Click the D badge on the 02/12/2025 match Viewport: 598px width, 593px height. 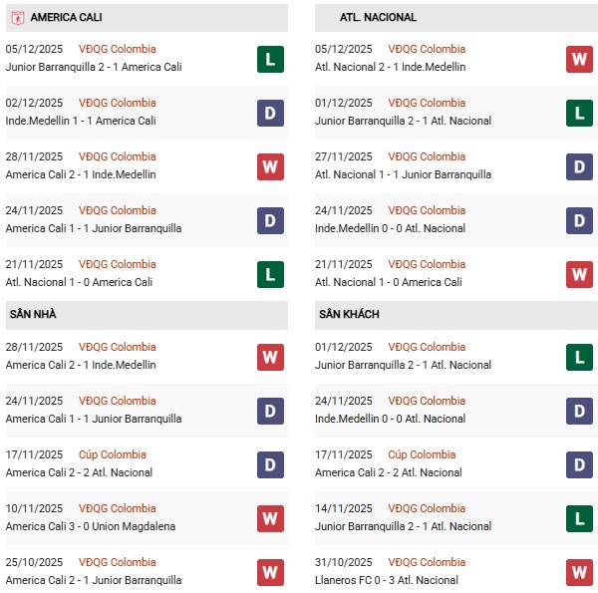[270, 113]
